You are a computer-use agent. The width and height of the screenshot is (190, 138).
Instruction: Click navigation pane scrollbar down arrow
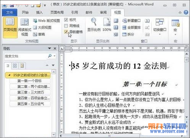point(54,135)
